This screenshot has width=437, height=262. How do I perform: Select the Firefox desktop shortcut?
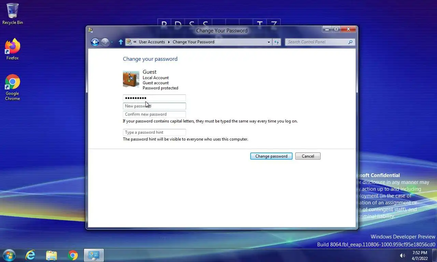click(x=13, y=49)
